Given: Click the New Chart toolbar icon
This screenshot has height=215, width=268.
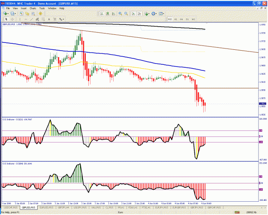Looking at the screenshot, I should click(5, 13).
